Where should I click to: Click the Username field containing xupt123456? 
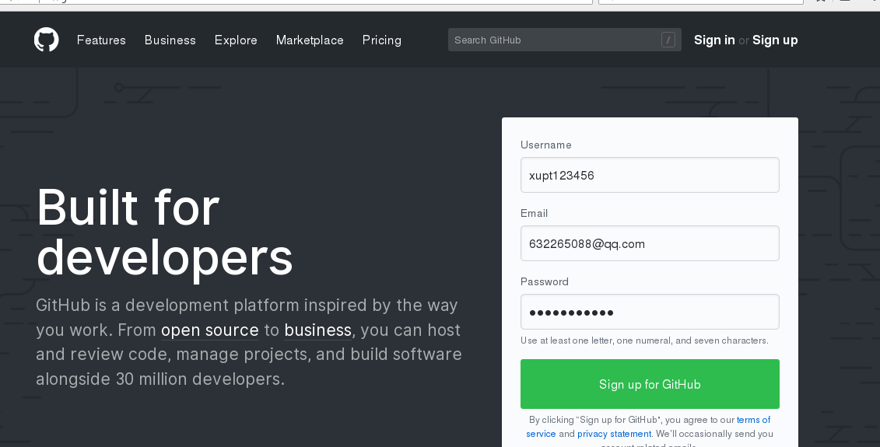[650, 175]
